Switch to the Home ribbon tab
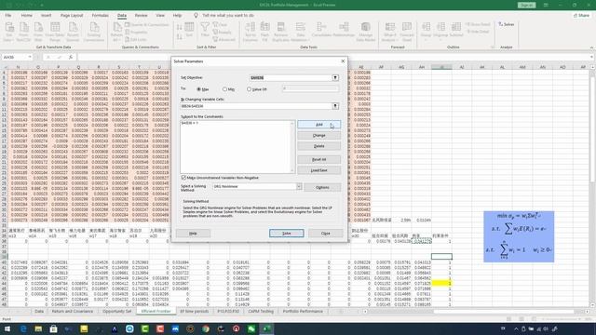596x335 pixels. [x=27, y=16]
